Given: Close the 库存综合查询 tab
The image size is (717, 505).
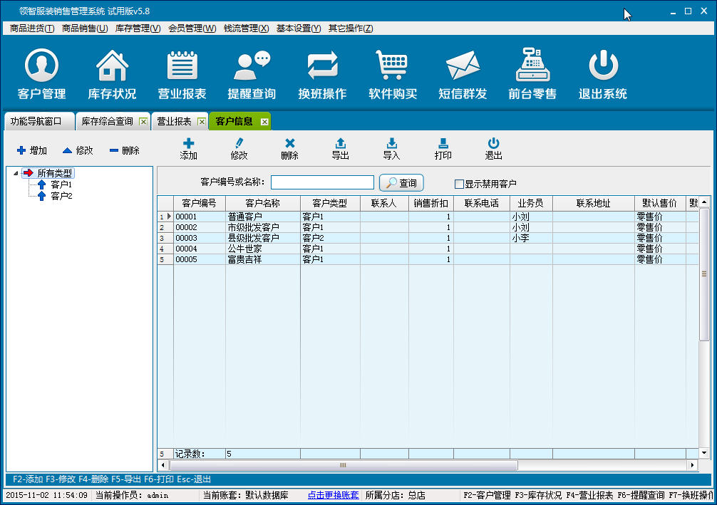Looking at the screenshot, I should pos(143,122).
